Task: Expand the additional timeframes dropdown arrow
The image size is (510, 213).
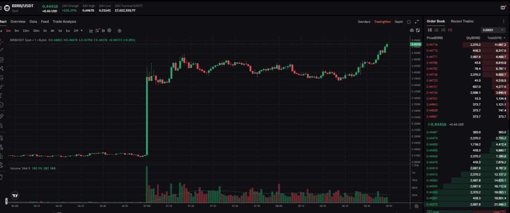Action: click(82, 31)
